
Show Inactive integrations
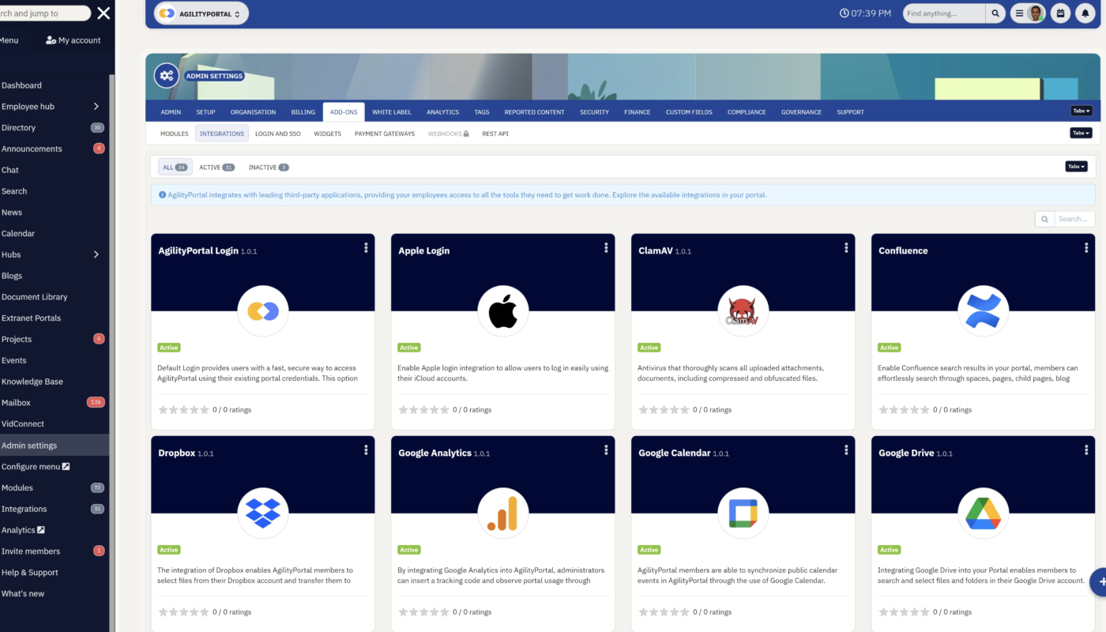tap(269, 167)
